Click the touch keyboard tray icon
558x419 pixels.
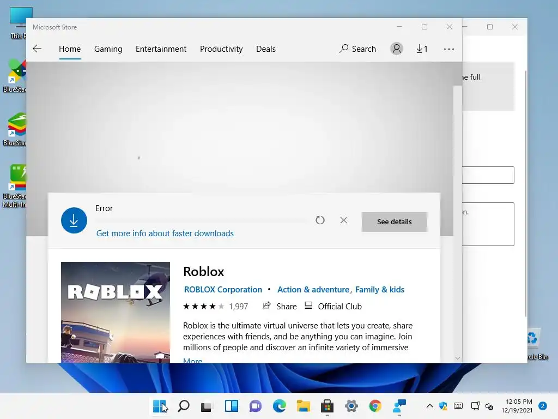(x=458, y=406)
